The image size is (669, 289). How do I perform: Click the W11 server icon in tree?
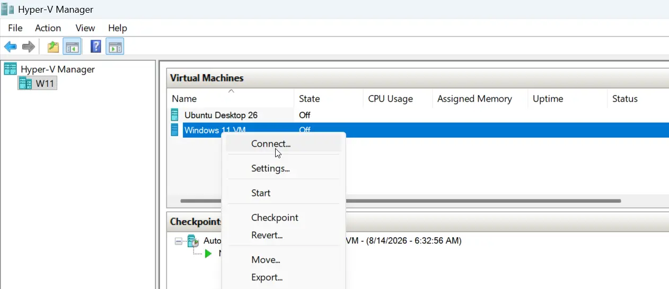(x=25, y=83)
